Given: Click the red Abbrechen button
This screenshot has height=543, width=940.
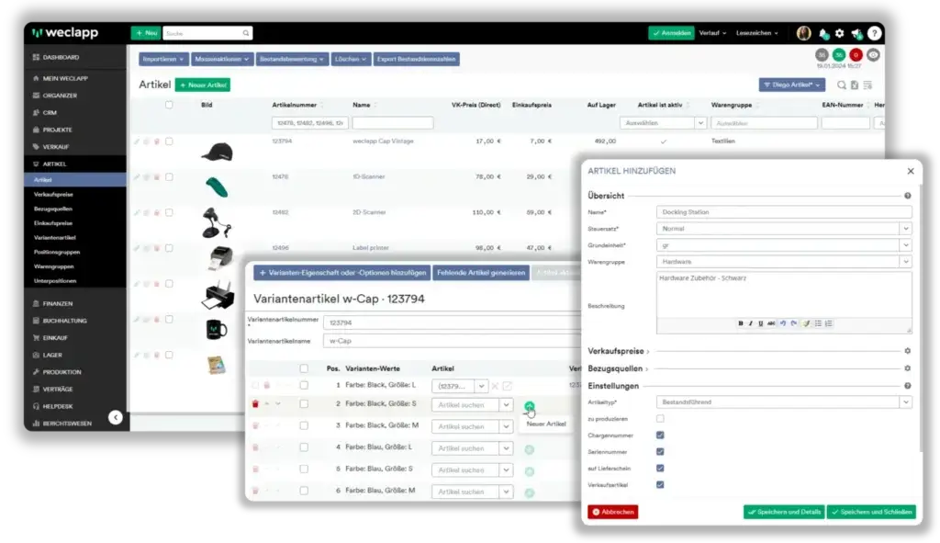Looking at the screenshot, I should [x=612, y=512].
